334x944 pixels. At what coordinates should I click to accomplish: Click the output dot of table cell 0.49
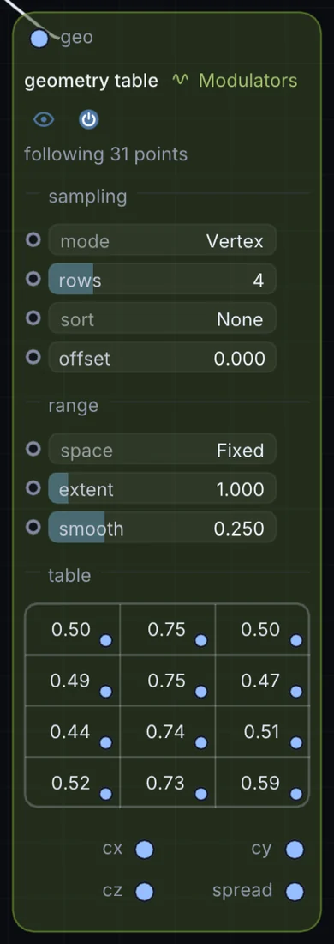[x=105, y=692]
